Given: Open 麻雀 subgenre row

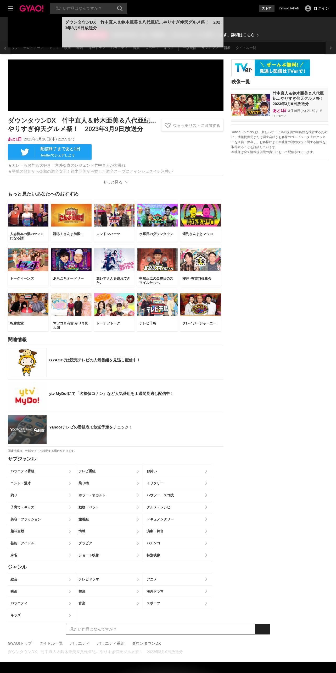Looking at the screenshot, I should (42, 555).
